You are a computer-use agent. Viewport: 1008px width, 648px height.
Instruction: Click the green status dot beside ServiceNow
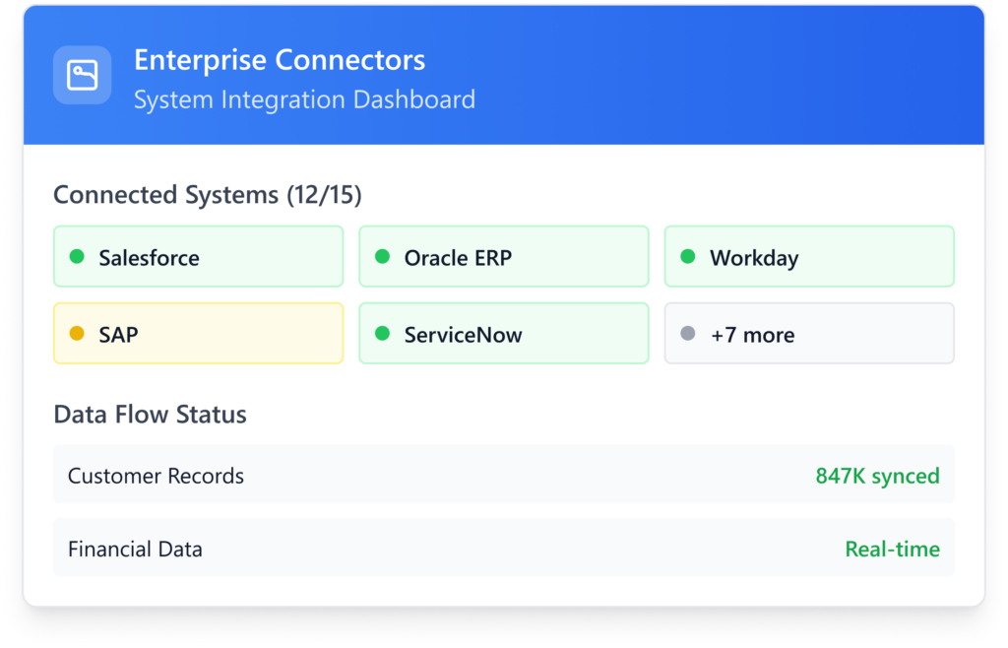coord(383,333)
